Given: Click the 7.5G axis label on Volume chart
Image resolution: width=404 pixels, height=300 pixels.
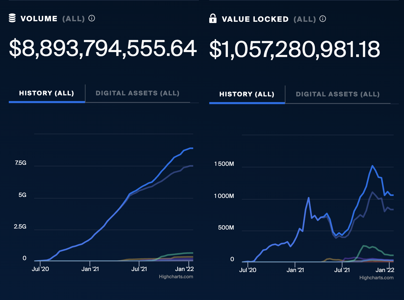Looking at the screenshot, I should 21,163.
